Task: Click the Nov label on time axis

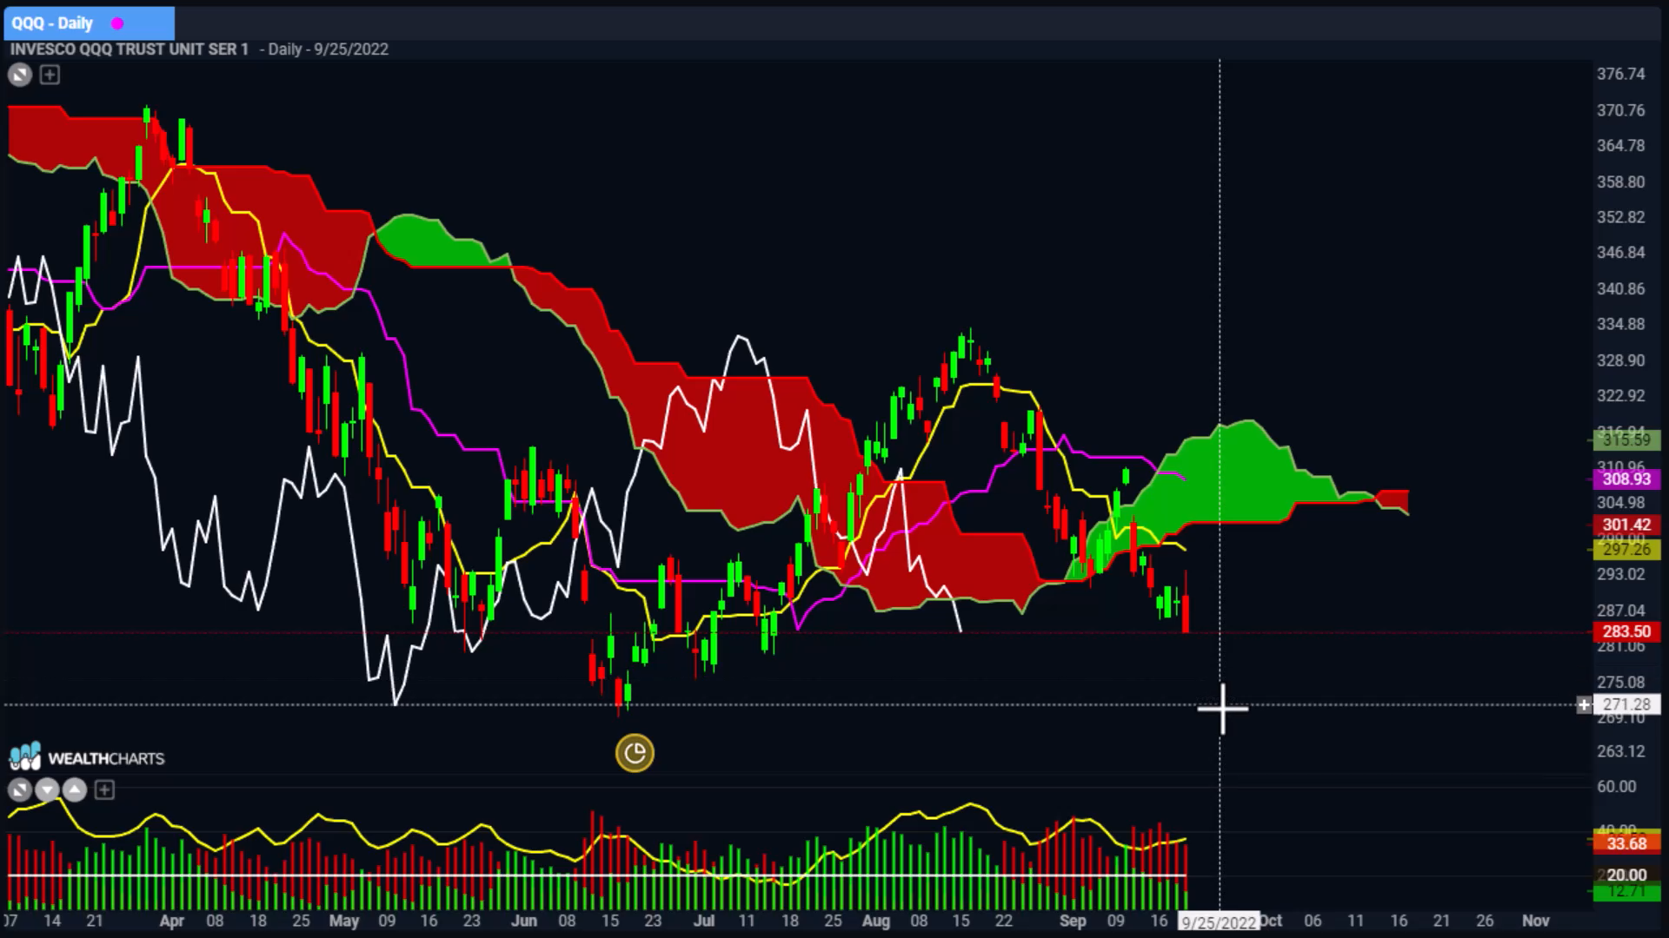Action: [x=1536, y=921]
